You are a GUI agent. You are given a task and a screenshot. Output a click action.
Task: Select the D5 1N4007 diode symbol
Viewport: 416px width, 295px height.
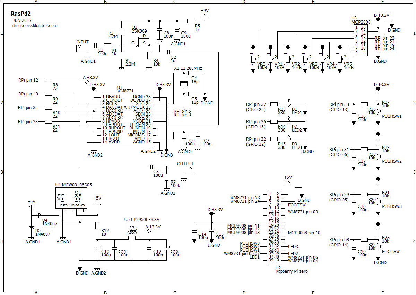31,227
